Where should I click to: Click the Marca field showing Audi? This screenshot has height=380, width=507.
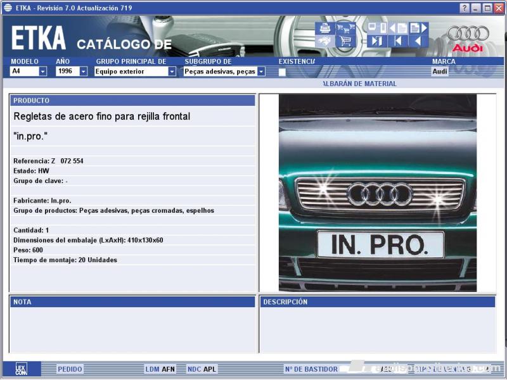[440, 72]
